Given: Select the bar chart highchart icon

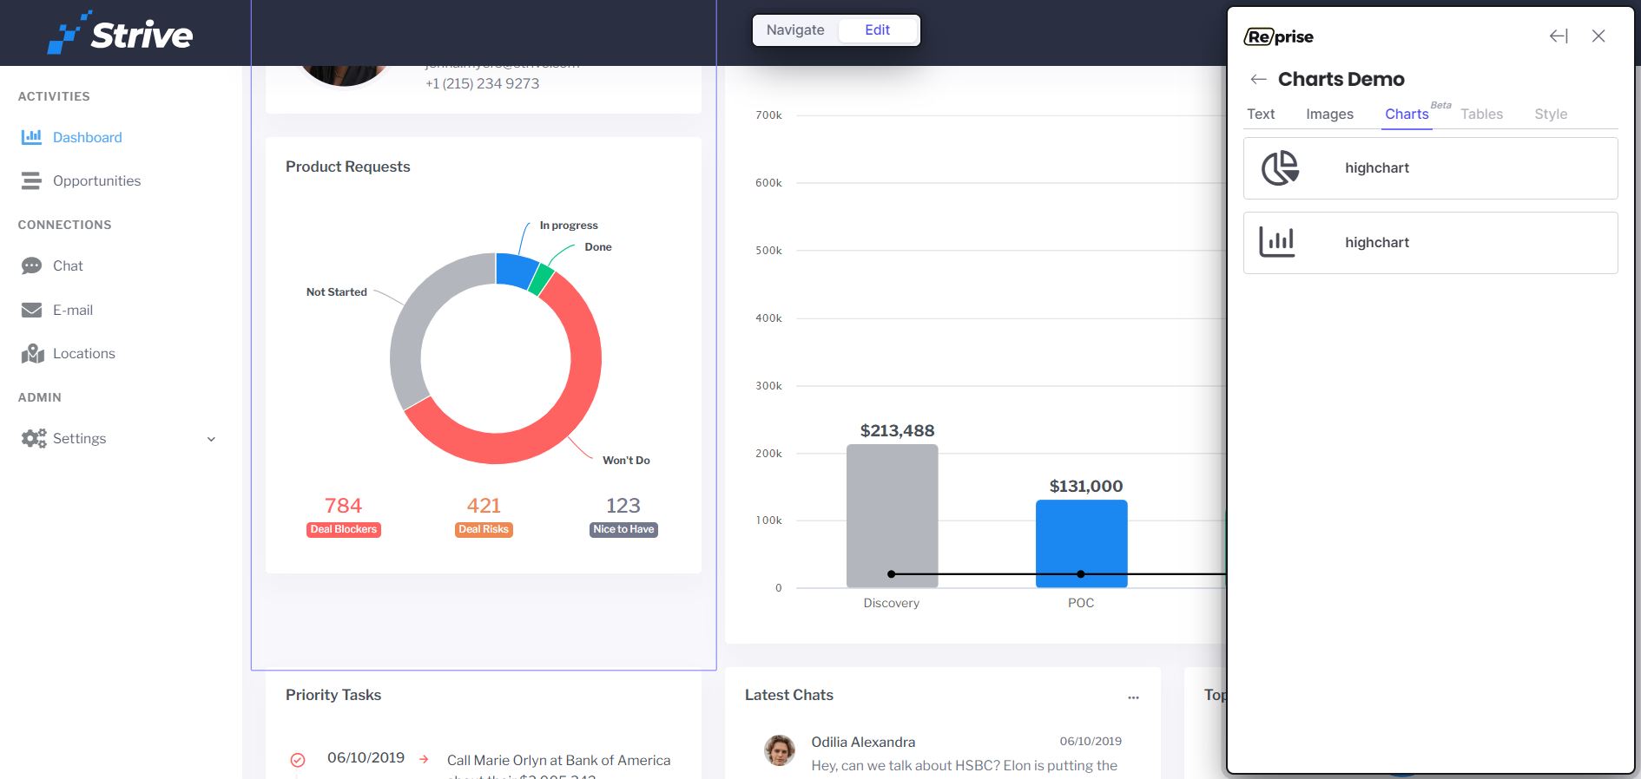Looking at the screenshot, I should point(1276,243).
